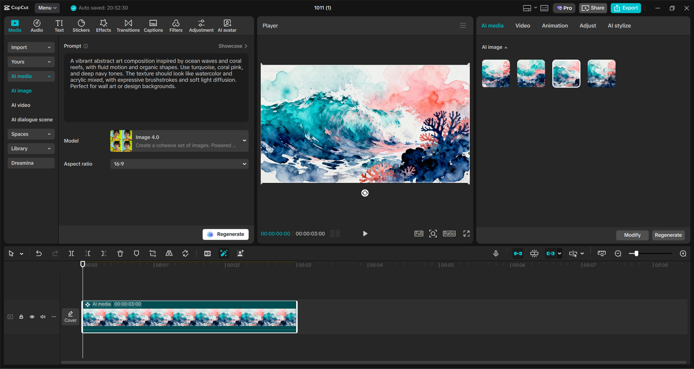Viewport: 694px width, 369px height.
Task: Toggle auto-snap magnet in the timeline
Action: click(x=518, y=253)
